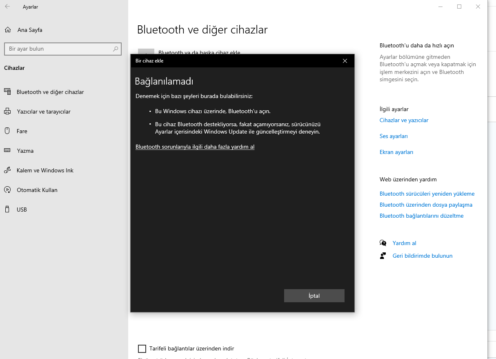Open Bluetooth sorunlarıyla ilgili daha fazla yardım al link

click(x=195, y=147)
